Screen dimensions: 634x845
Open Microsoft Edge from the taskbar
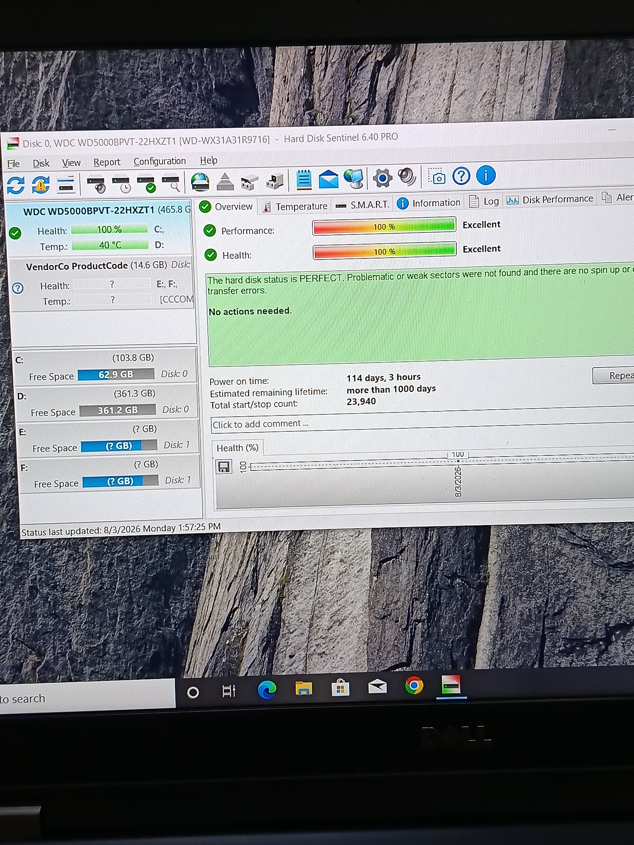pos(267,690)
